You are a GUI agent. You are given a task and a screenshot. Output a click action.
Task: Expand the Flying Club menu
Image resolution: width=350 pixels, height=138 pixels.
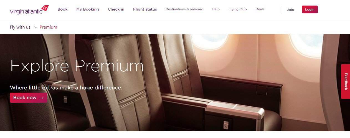pos(237,9)
